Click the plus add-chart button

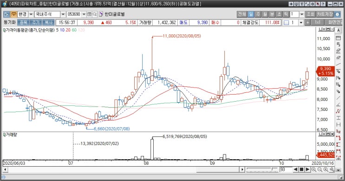click(307, 22)
